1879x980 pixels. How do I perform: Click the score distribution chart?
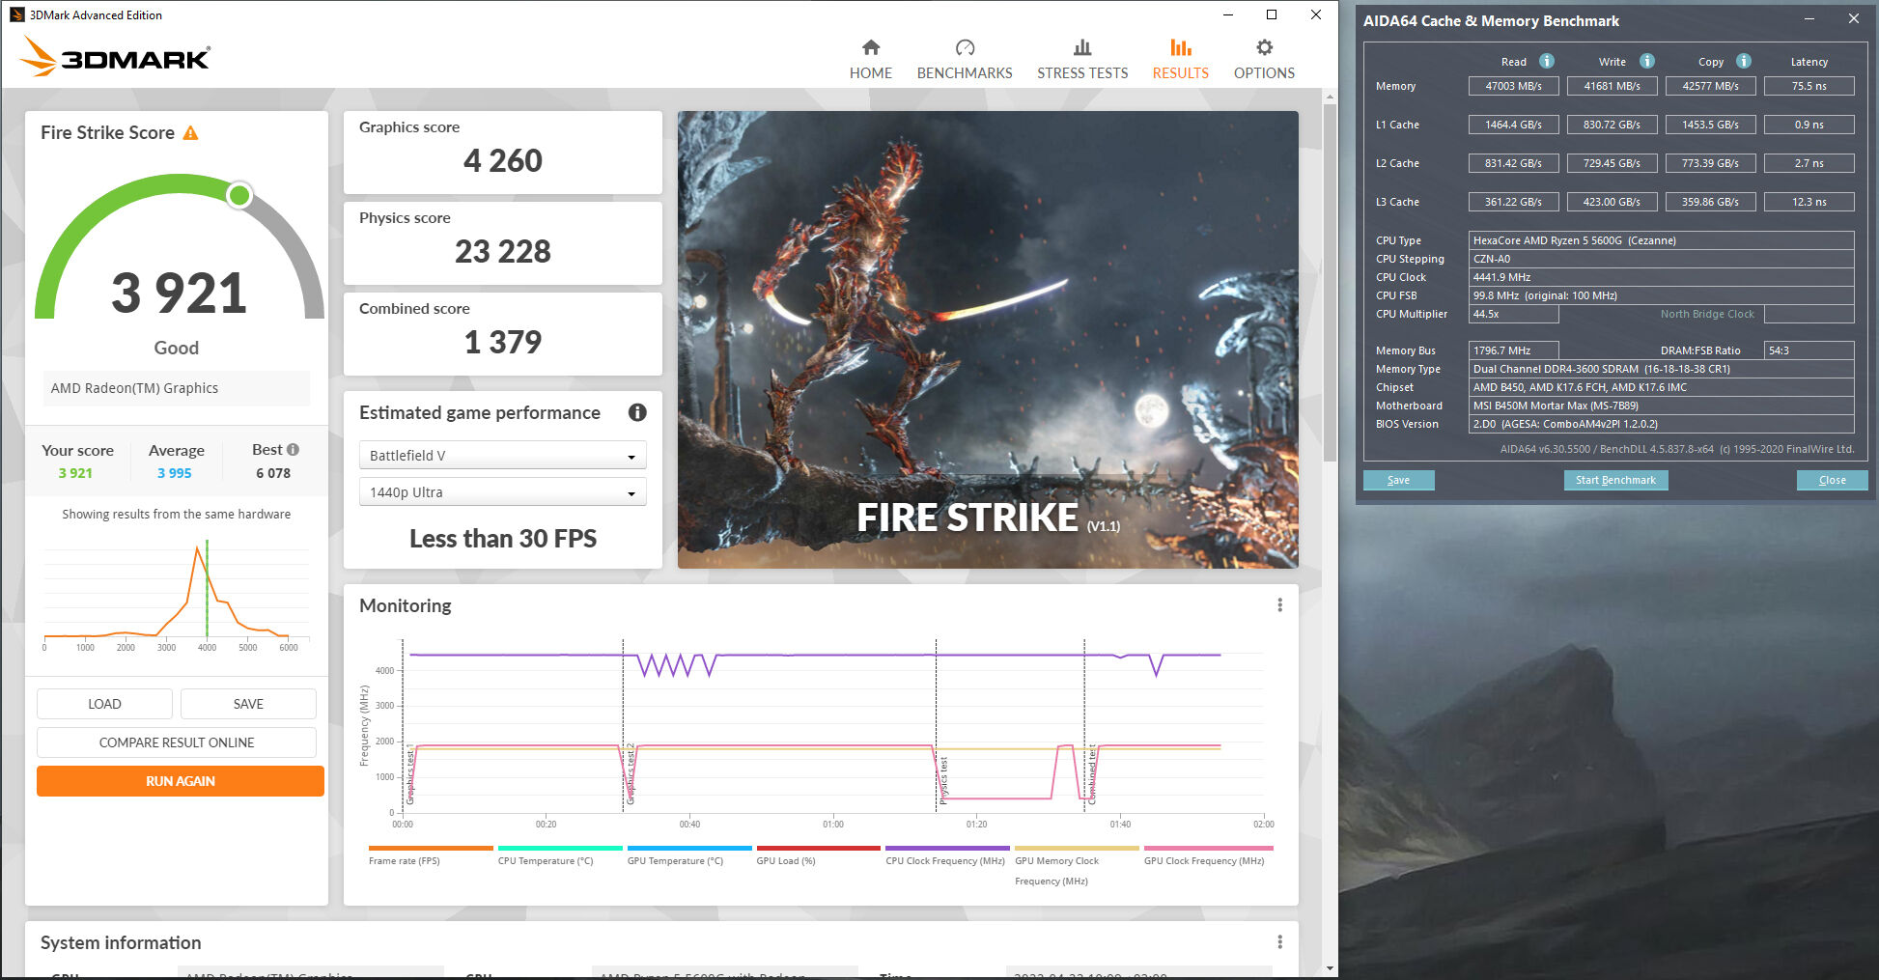(177, 594)
